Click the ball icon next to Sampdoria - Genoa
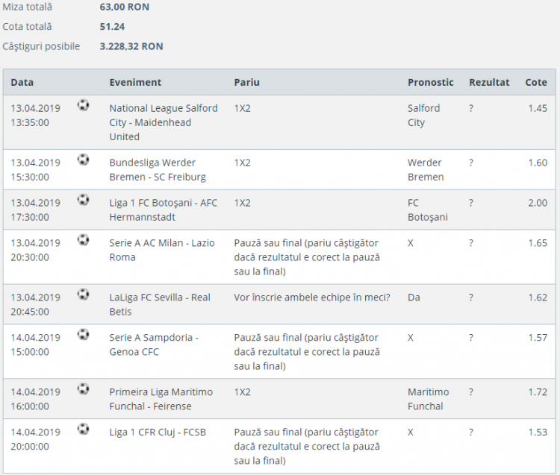 83,335
